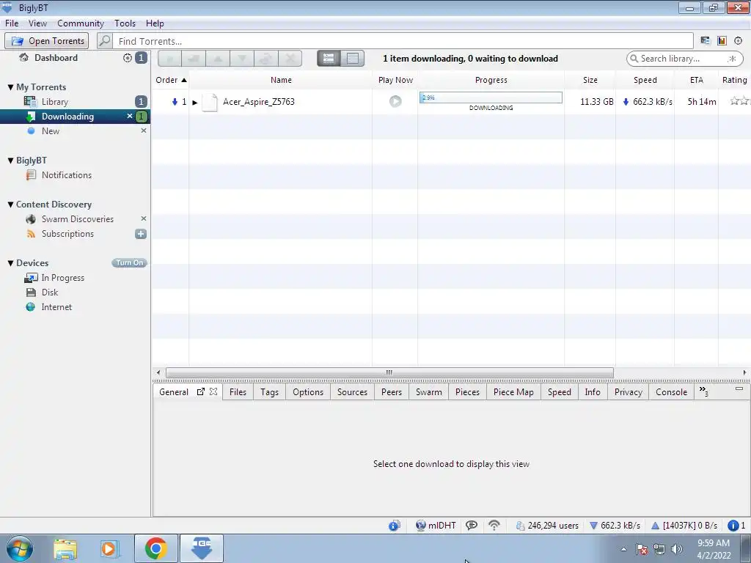The image size is (751, 563).
Task: Close the Swarm Discoveries entry
Action: point(143,218)
